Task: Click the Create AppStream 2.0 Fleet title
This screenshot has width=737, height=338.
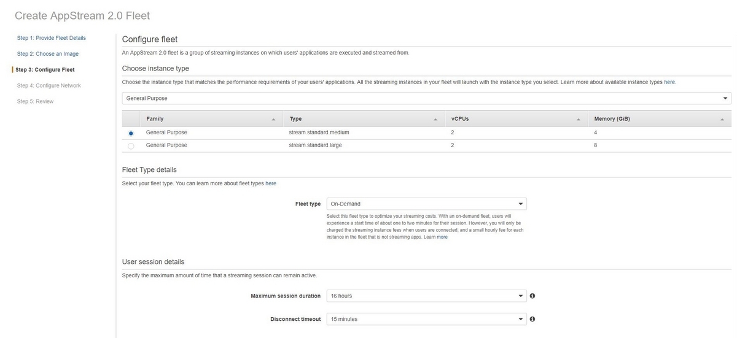Action: click(82, 15)
